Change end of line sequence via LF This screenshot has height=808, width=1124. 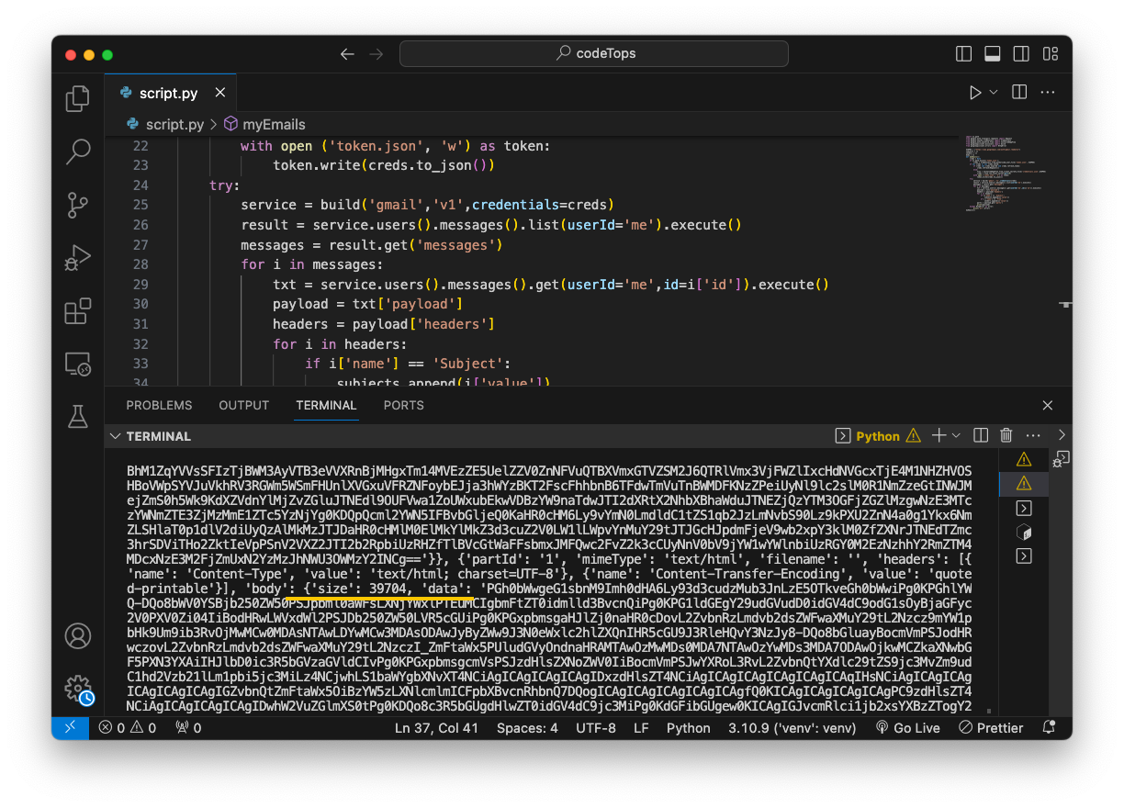point(641,728)
